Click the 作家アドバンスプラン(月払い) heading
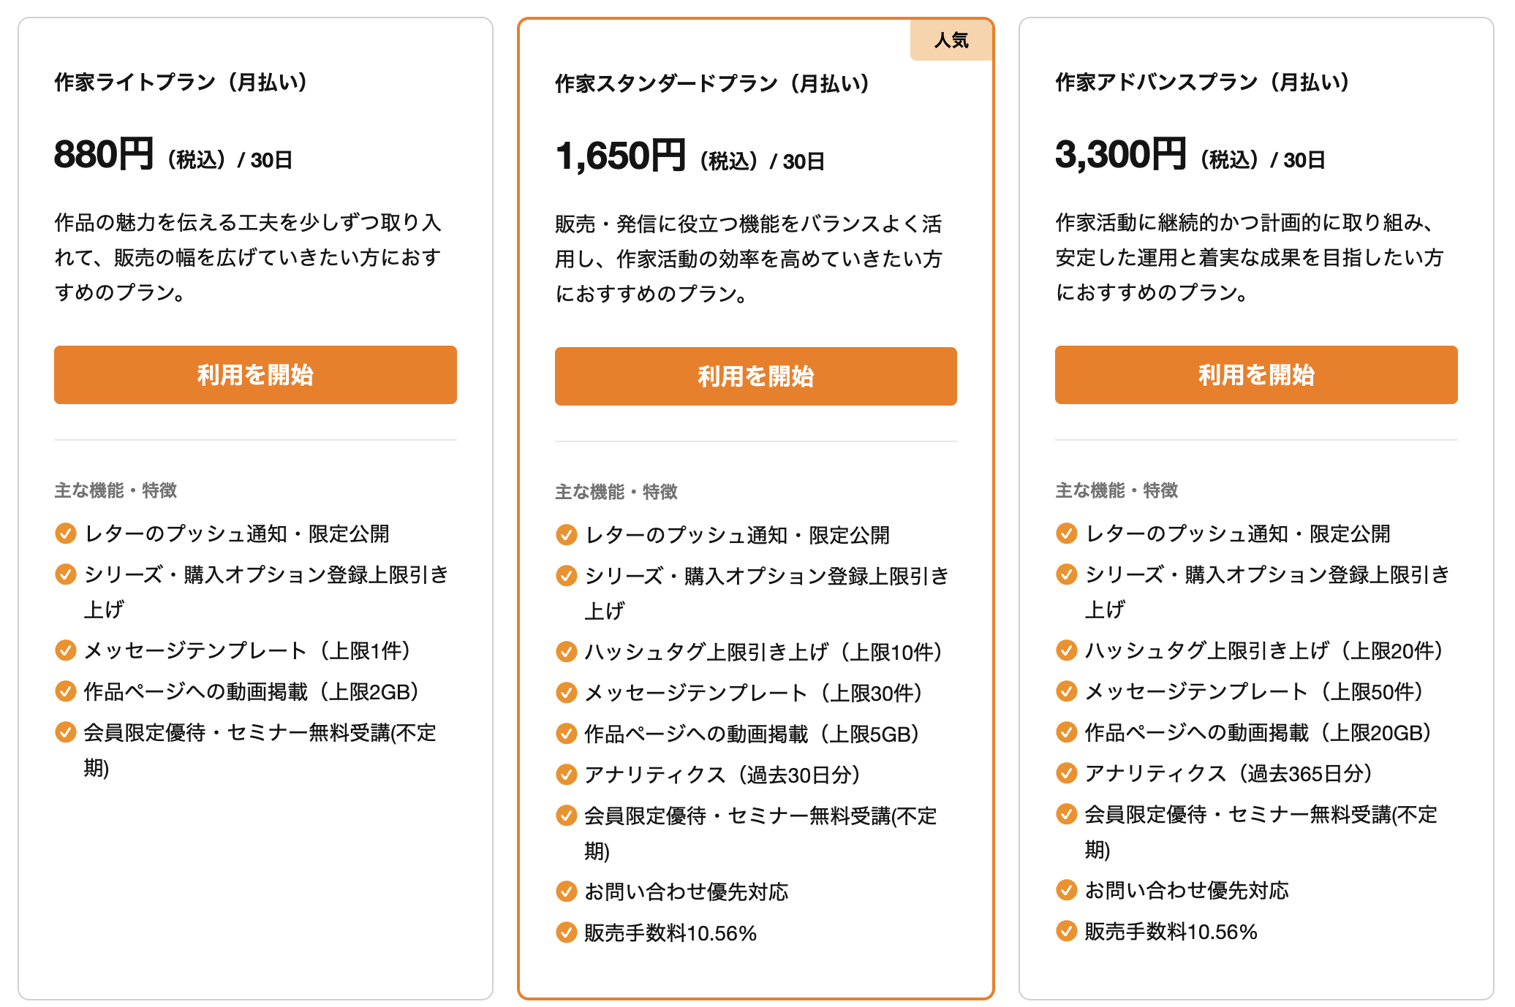 [1202, 82]
